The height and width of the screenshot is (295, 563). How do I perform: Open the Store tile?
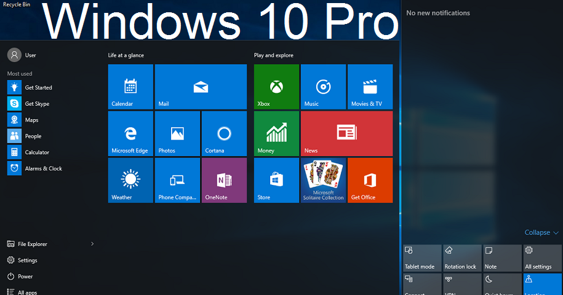coord(276,180)
